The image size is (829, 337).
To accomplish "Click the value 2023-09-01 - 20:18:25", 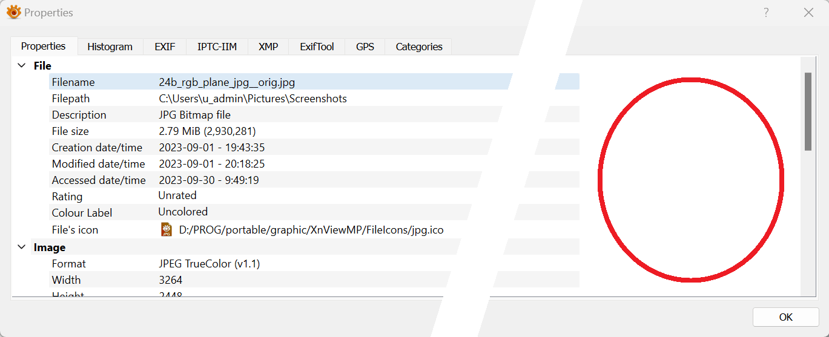I will click(212, 164).
